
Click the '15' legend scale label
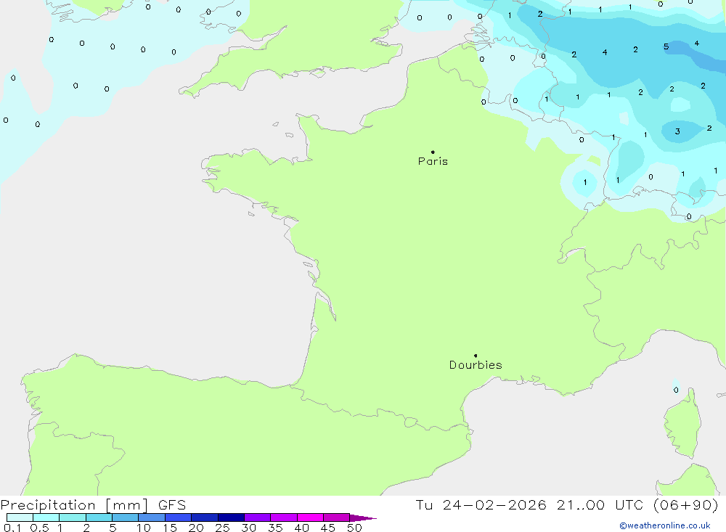point(170,528)
